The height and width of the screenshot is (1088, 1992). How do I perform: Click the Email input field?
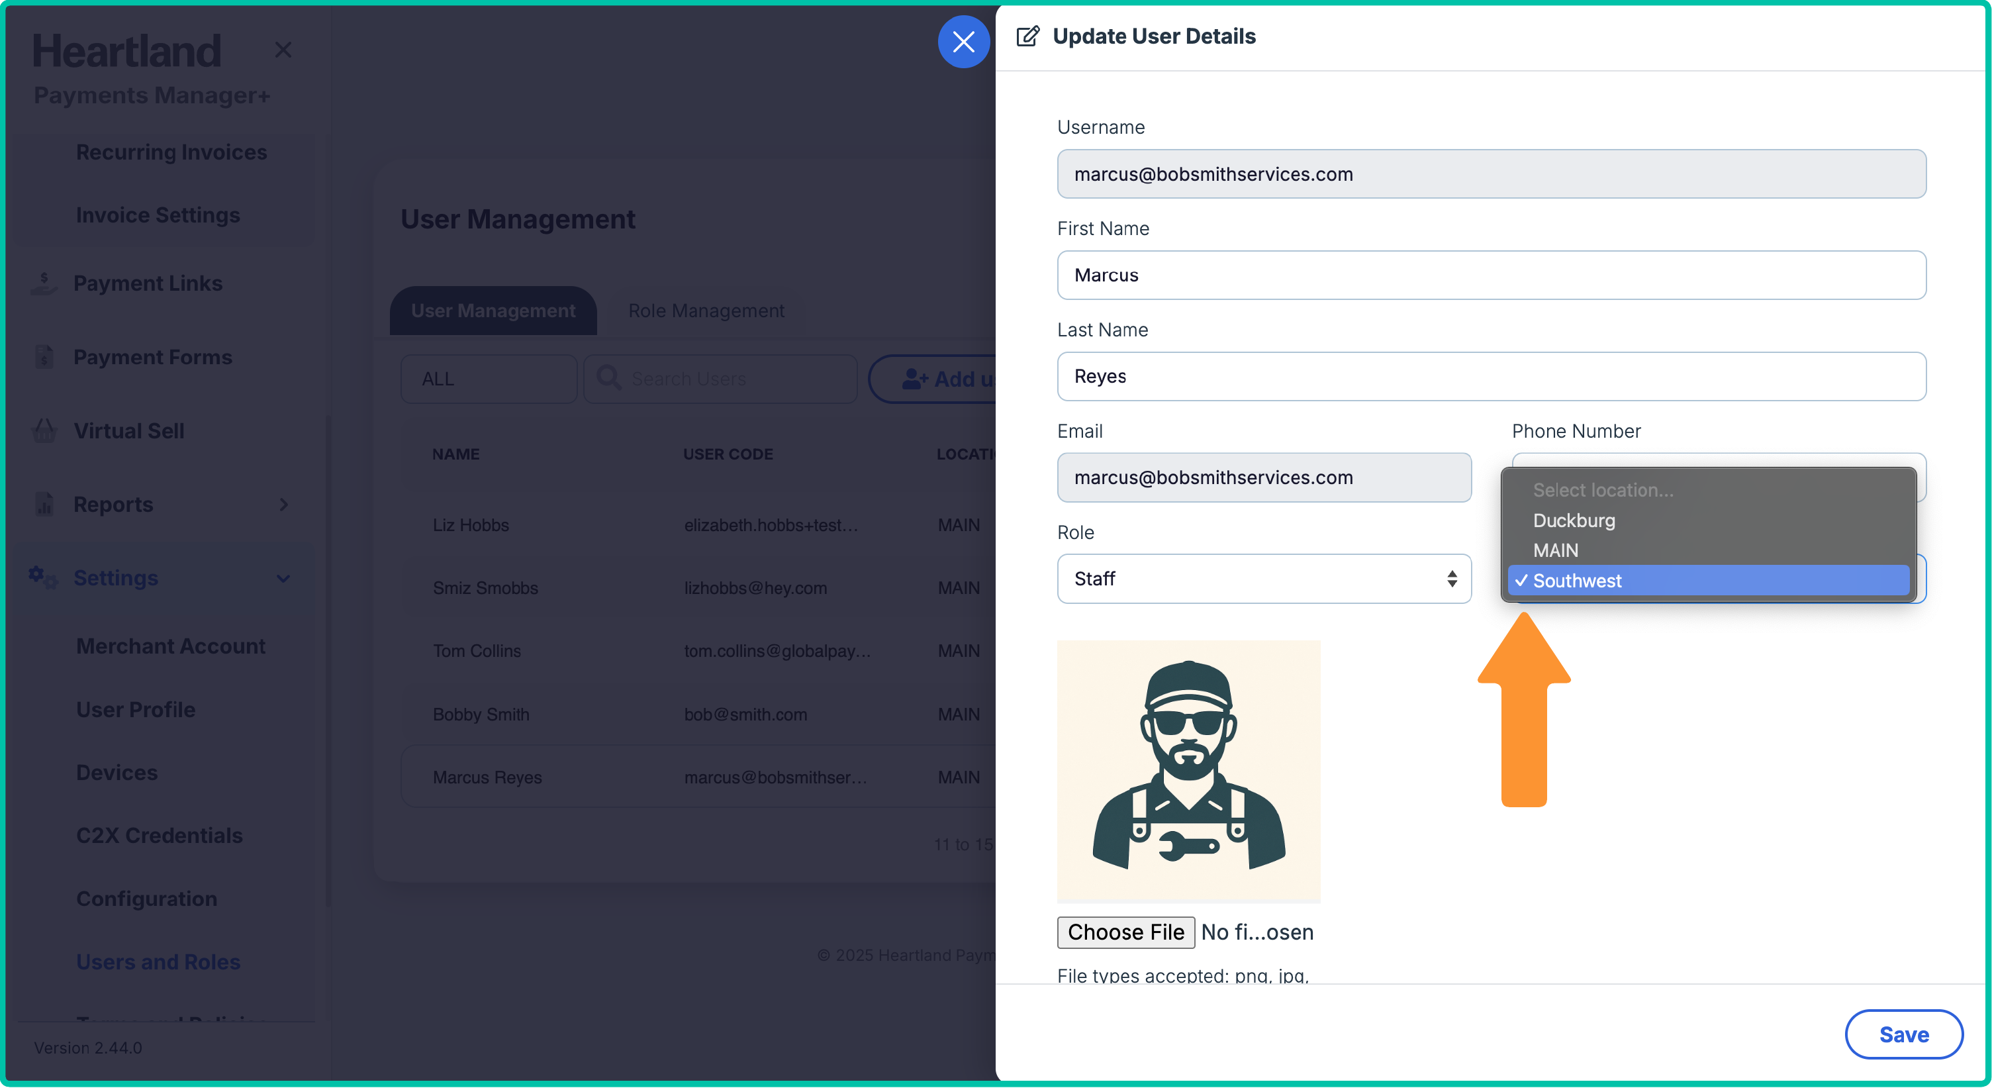tap(1264, 478)
